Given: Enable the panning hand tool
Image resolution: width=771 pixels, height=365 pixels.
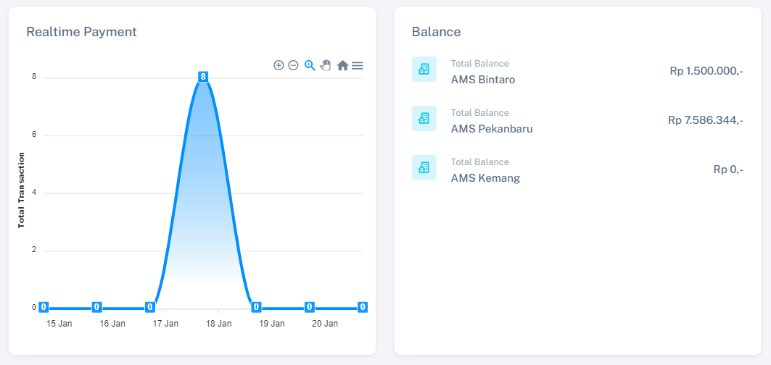Looking at the screenshot, I should pos(326,65).
